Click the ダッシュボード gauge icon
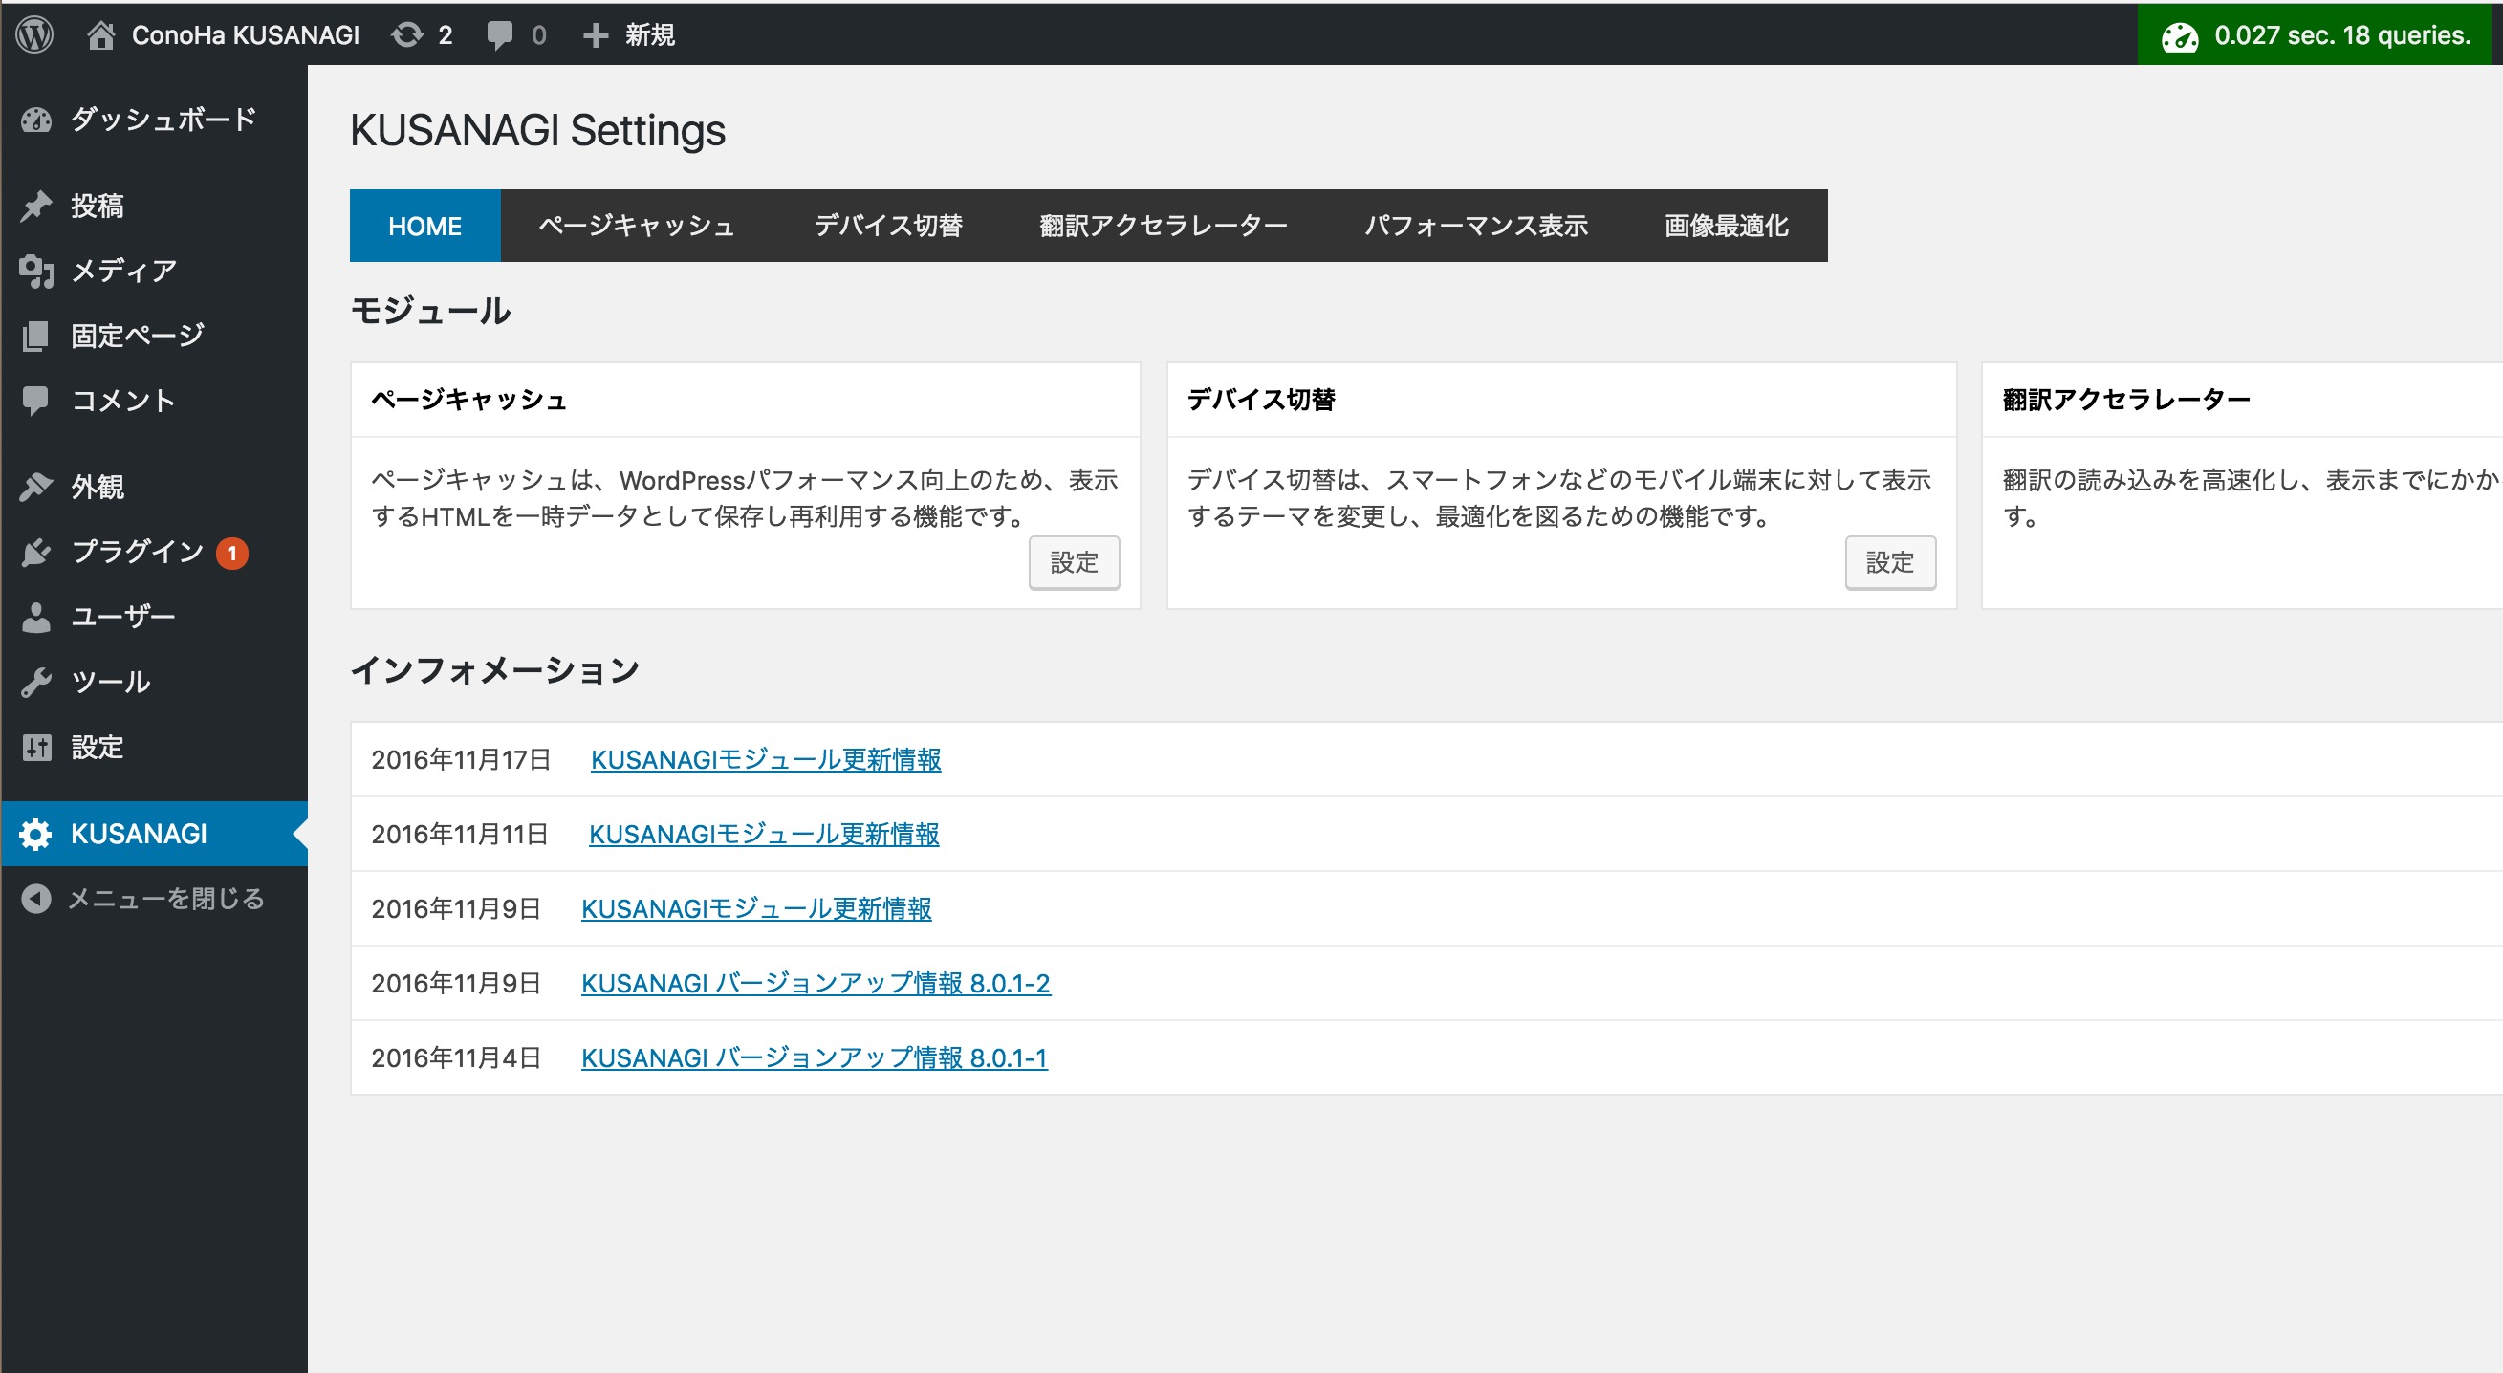 [x=37, y=120]
